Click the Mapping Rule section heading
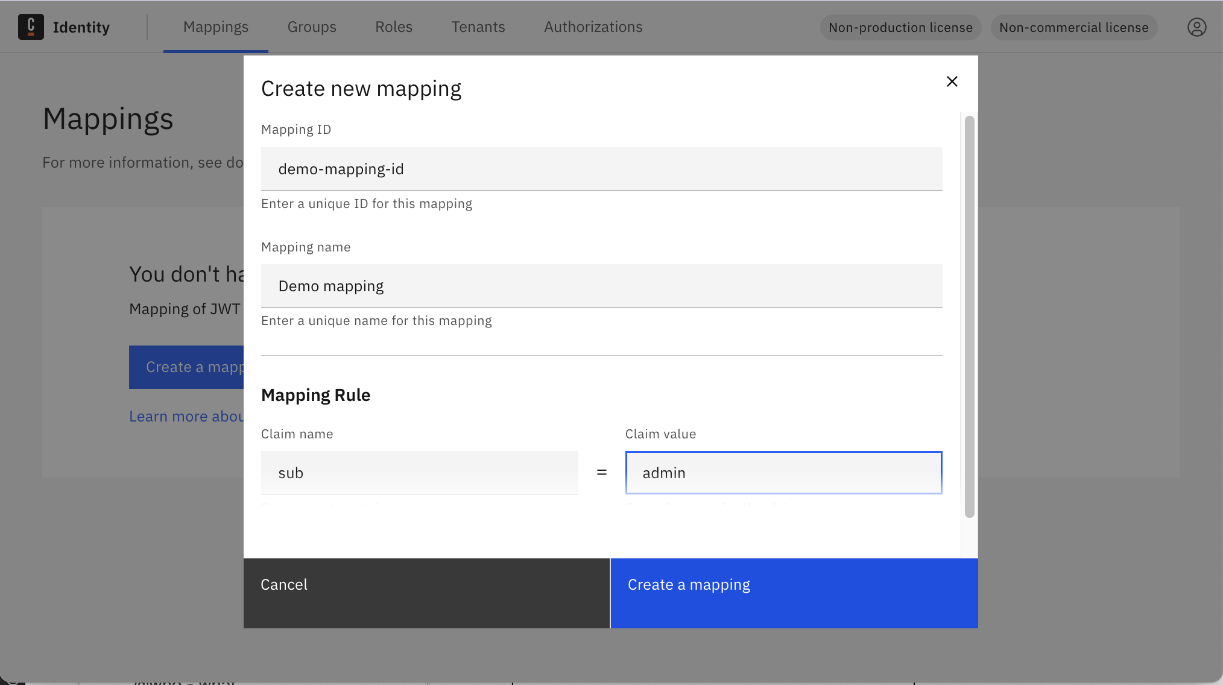The height and width of the screenshot is (685, 1223). (x=315, y=395)
